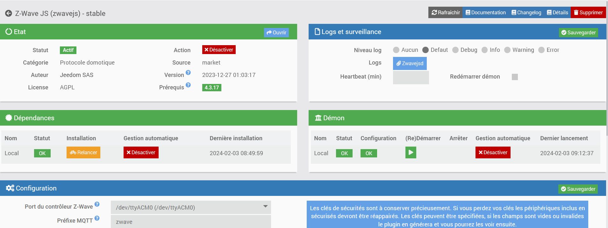Click the red Supprimer button
Screen dimensions: 608x228
coord(588,12)
